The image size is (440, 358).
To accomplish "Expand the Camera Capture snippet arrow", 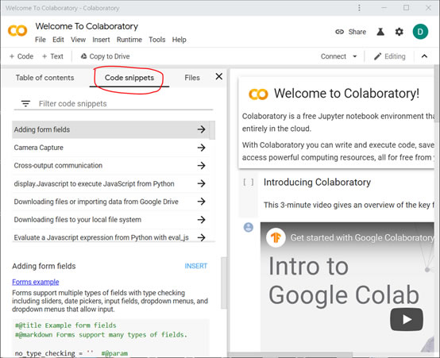I will (201, 148).
